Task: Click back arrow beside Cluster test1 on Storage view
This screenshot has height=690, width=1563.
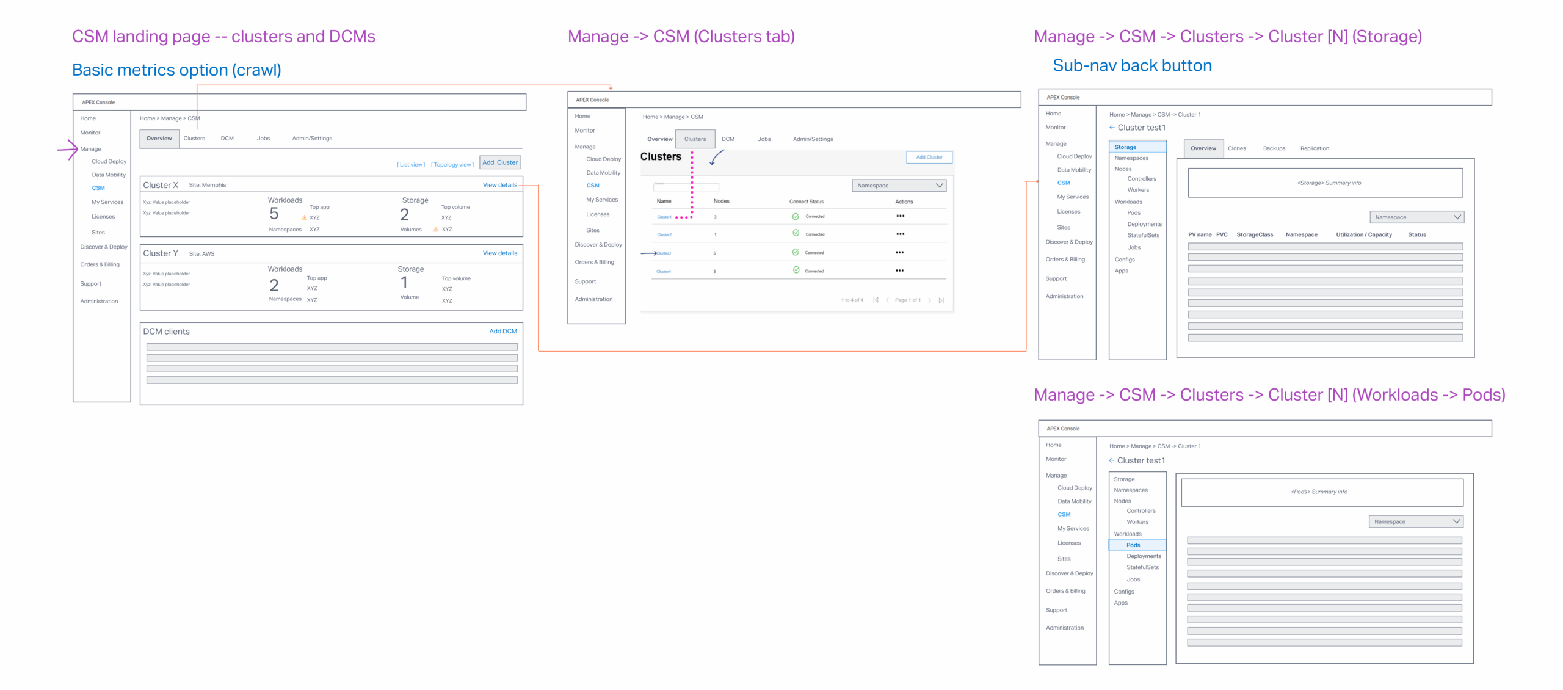Action: pos(1111,128)
